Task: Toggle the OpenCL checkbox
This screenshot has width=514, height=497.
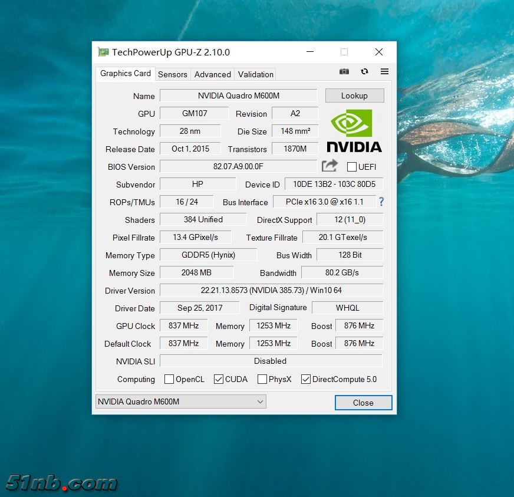Action: pyautogui.click(x=169, y=379)
